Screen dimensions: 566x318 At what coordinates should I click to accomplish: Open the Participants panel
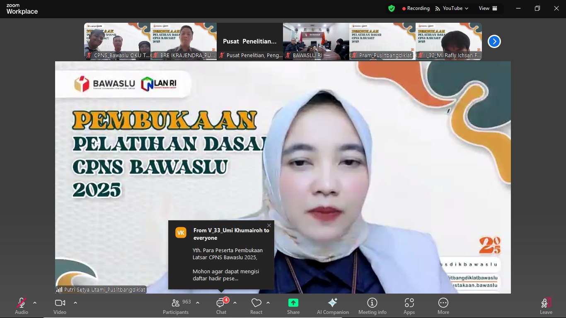pos(176,306)
